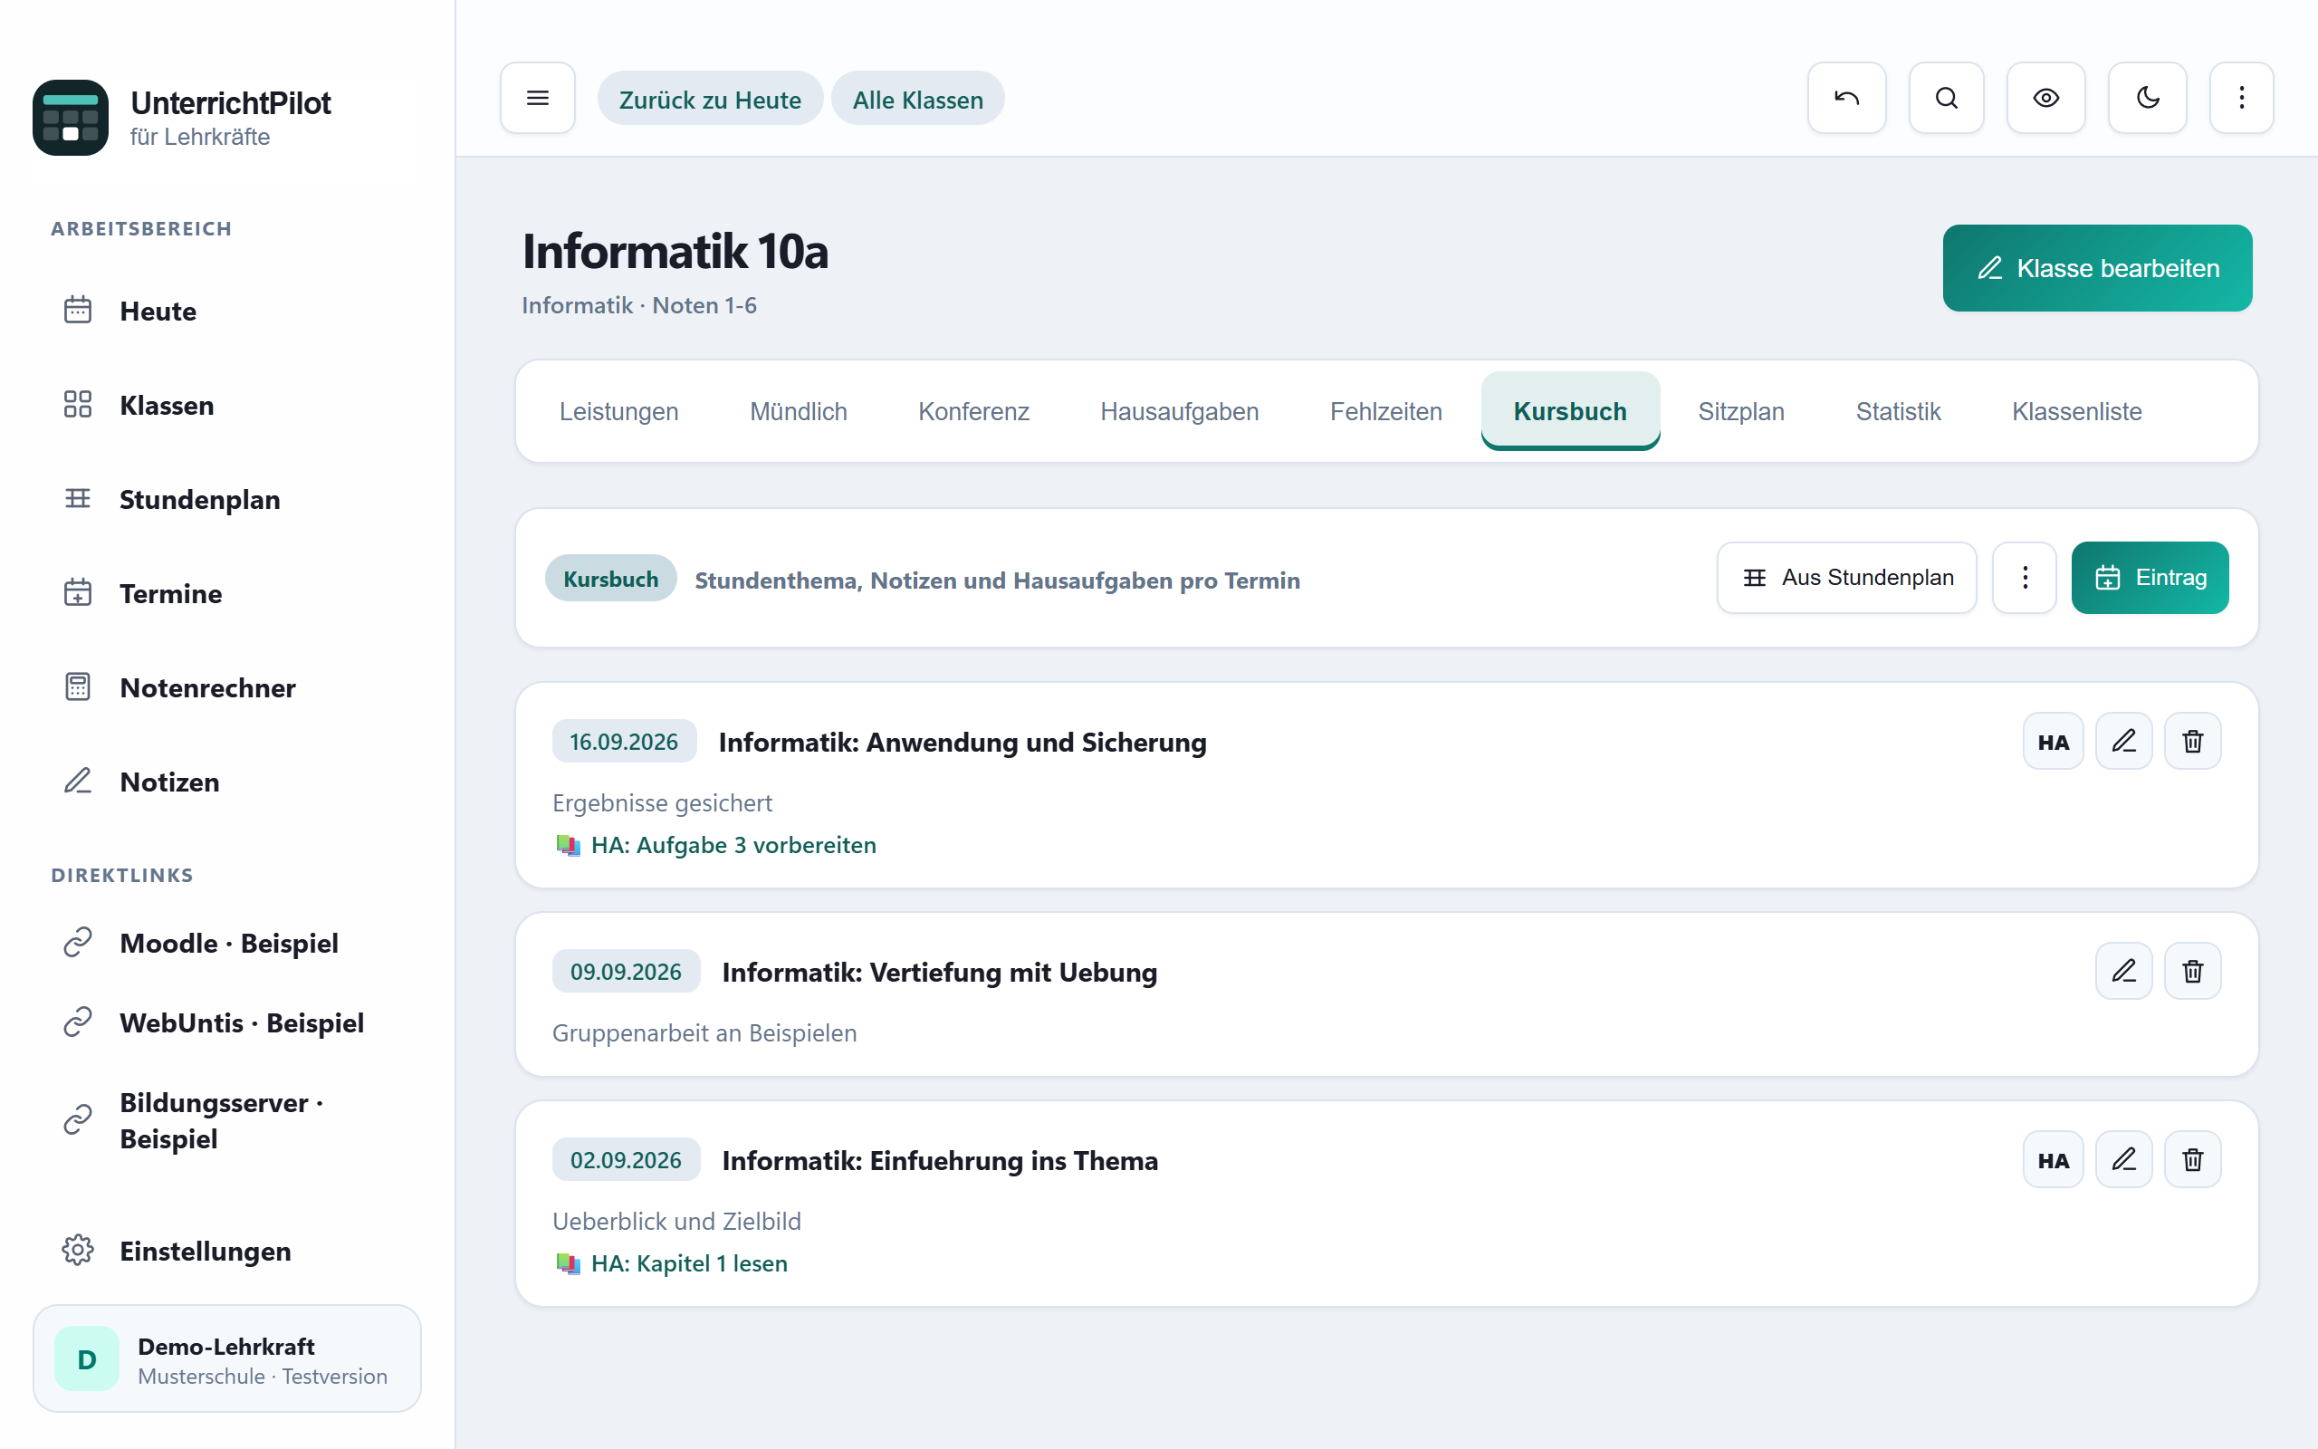Switch to the Klassenliste tab
Viewport: 2318px width, 1449px height.
pos(2076,411)
